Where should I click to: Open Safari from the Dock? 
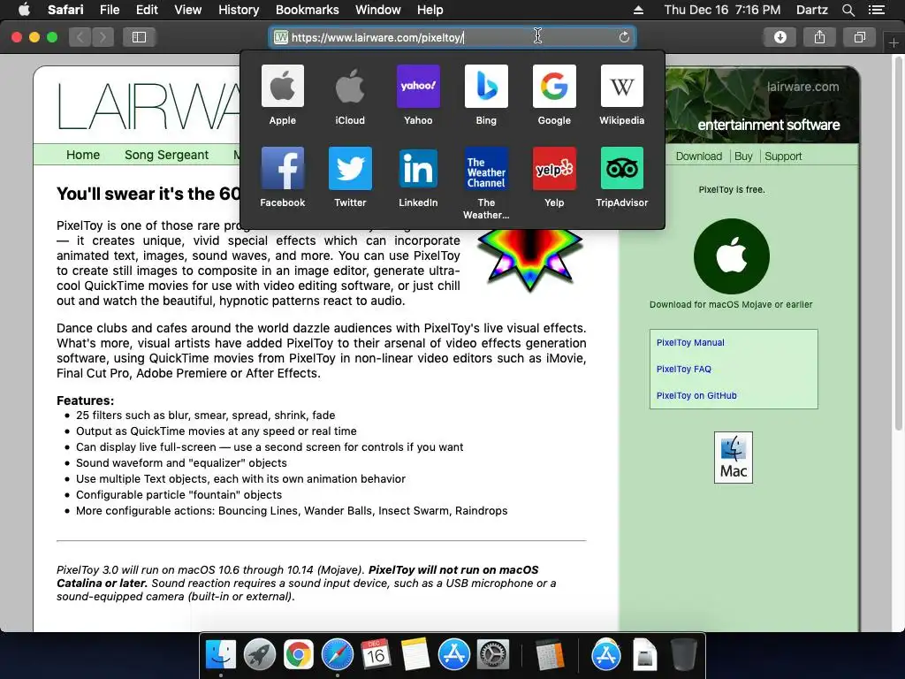pos(337,655)
